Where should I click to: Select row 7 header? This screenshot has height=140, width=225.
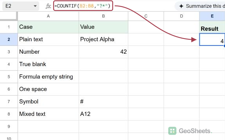click(x=9, y=101)
